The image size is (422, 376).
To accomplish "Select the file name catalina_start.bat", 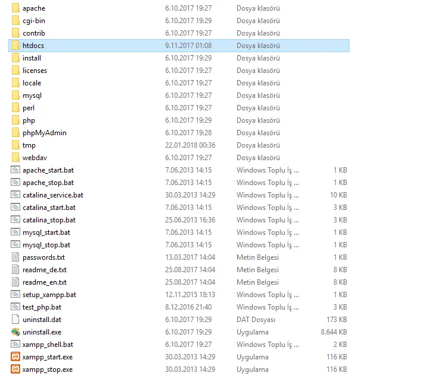I will 49,208.
